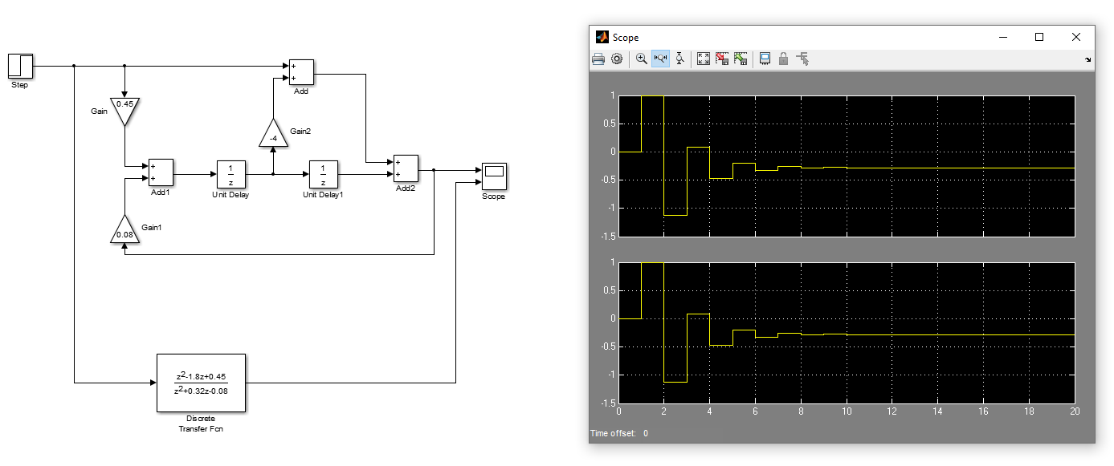Toggle the lock axes selection padlock
Image resolution: width=1114 pixels, height=466 pixels.
tap(783, 59)
